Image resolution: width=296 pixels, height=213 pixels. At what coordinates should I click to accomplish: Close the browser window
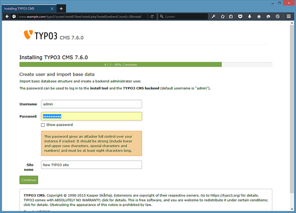pyautogui.click(x=289, y=3)
